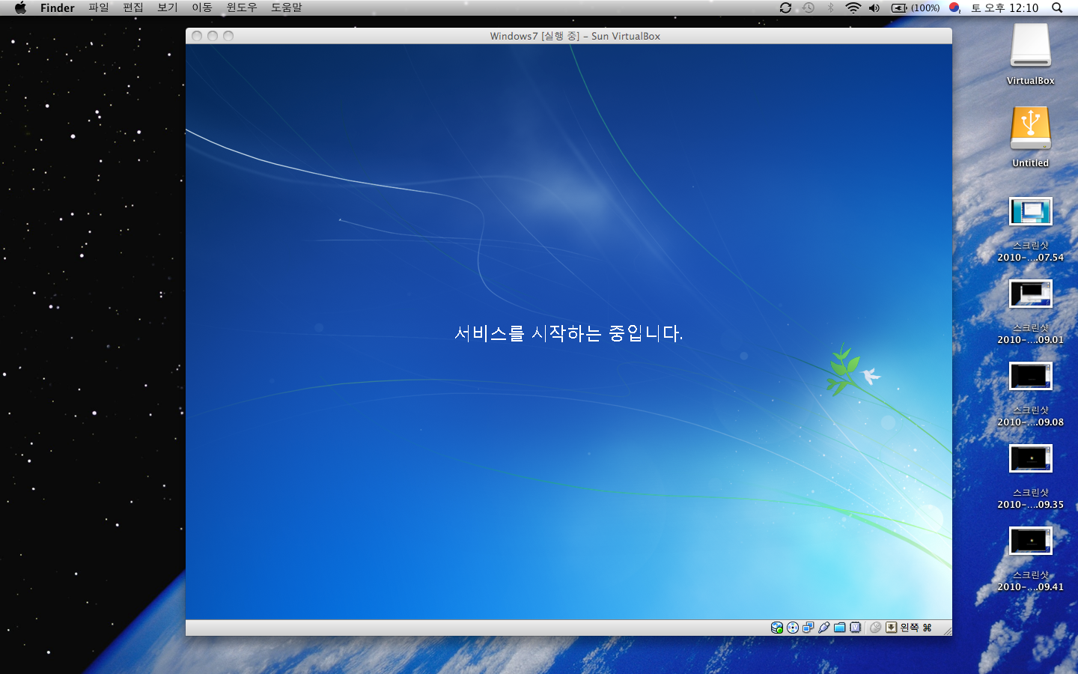Open the 윈도우 menu in menu bar
Screen dimensions: 1078x674
[241, 7]
